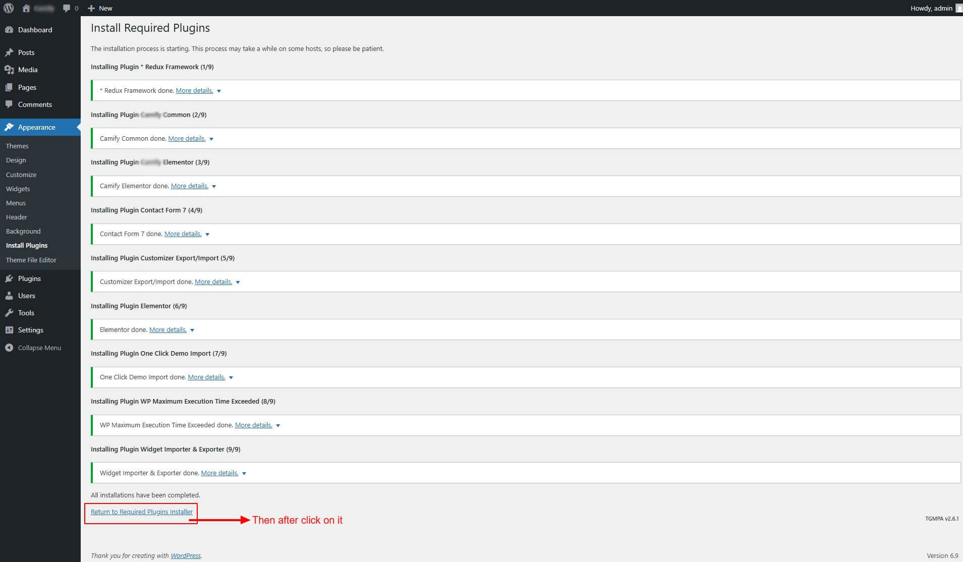Viewport: 963px width, 562px height.
Task: Expand Redux Framework details arrow
Action: [219, 91]
